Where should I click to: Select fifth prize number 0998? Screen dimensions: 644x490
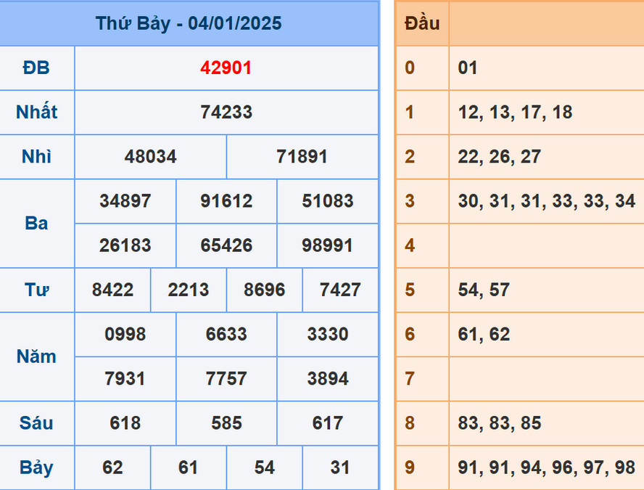coord(125,335)
